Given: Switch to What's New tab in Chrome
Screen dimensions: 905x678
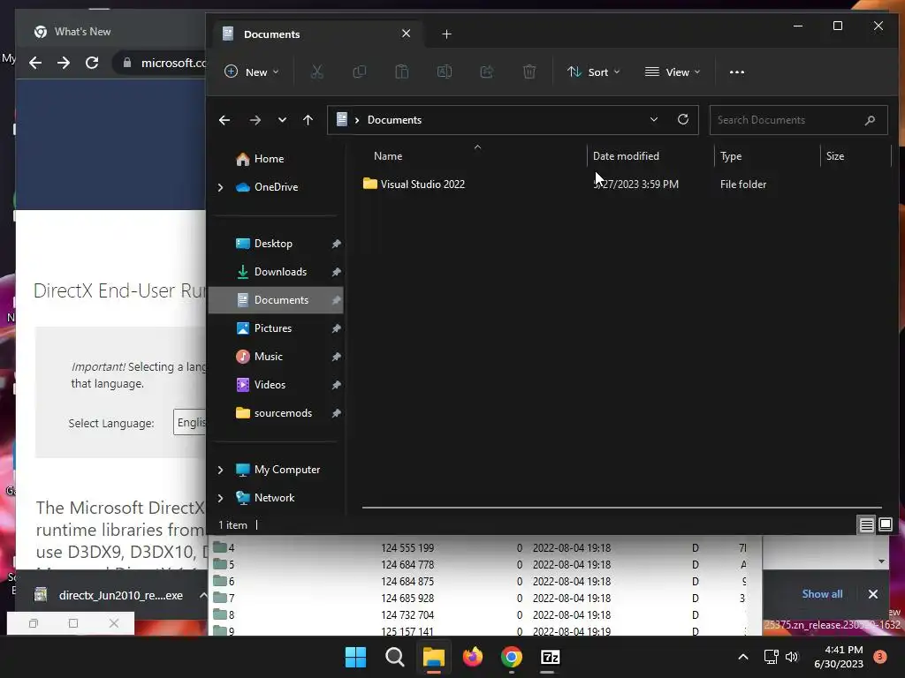Looking at the screenshot, I should (110, 31).
